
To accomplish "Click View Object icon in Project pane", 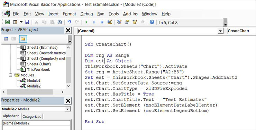I will coord(13,39).
